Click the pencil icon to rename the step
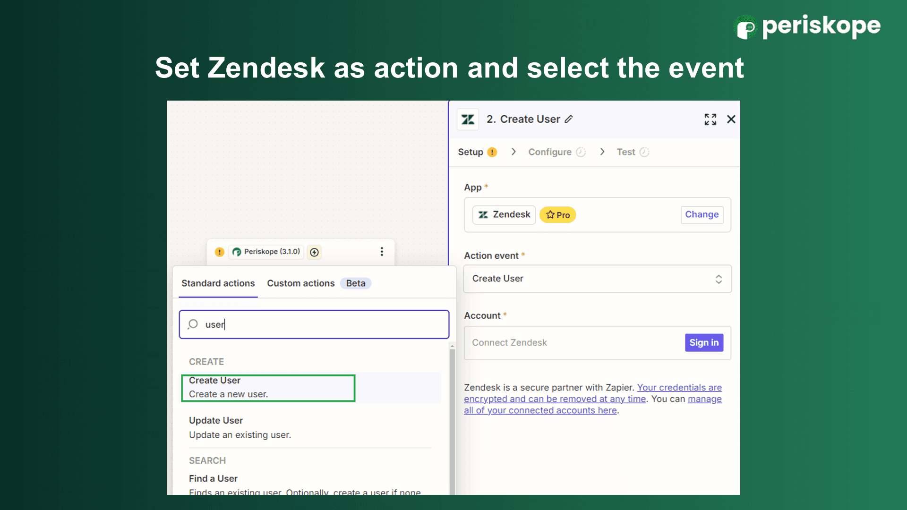 pos(569,119)
